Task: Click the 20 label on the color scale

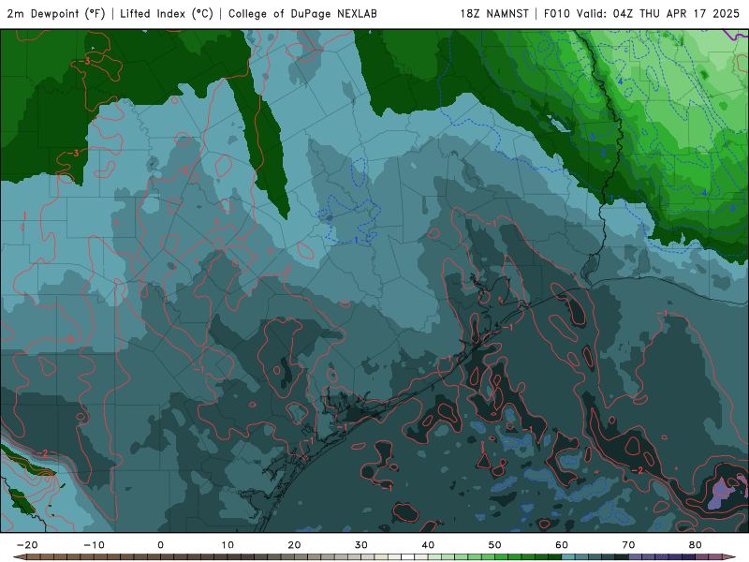Action: click(294, 545)
